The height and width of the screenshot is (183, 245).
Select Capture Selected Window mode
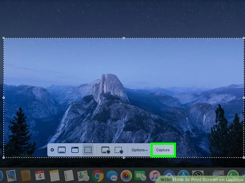(x=75, y=150)
